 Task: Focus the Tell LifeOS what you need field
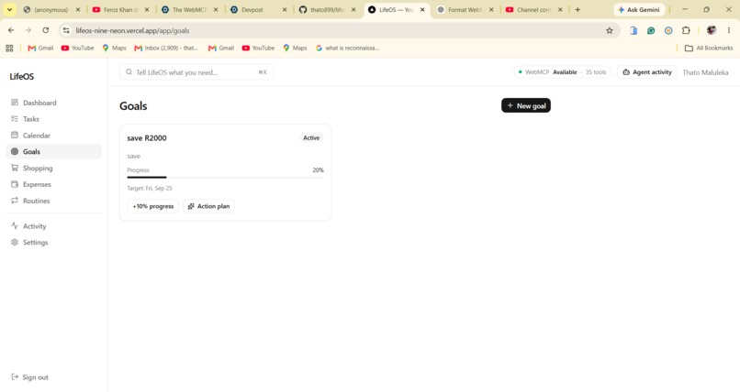pyautogui.click(x=196, y=72)
